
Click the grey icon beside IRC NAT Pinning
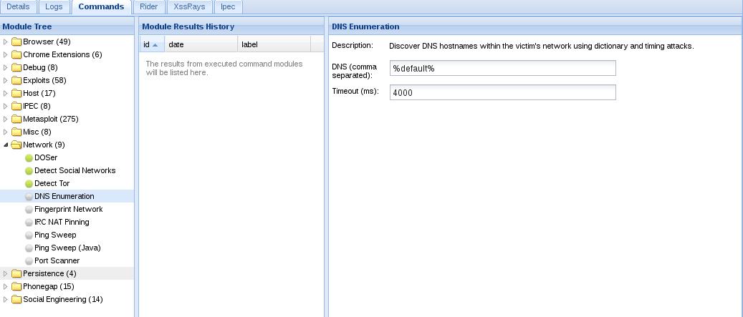point(29,223)
